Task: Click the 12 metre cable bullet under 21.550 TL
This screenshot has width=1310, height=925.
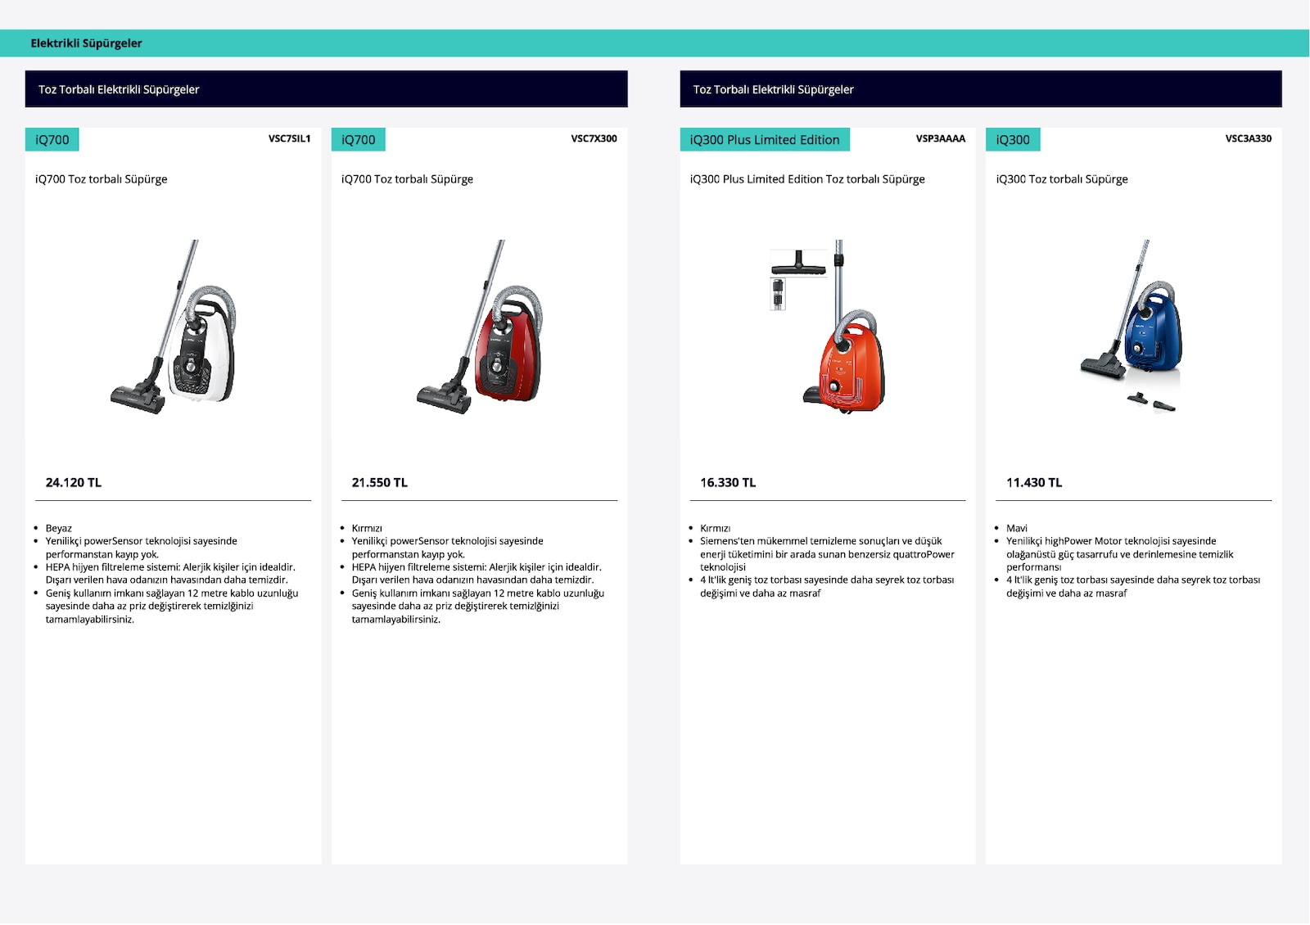Action: 478,607
